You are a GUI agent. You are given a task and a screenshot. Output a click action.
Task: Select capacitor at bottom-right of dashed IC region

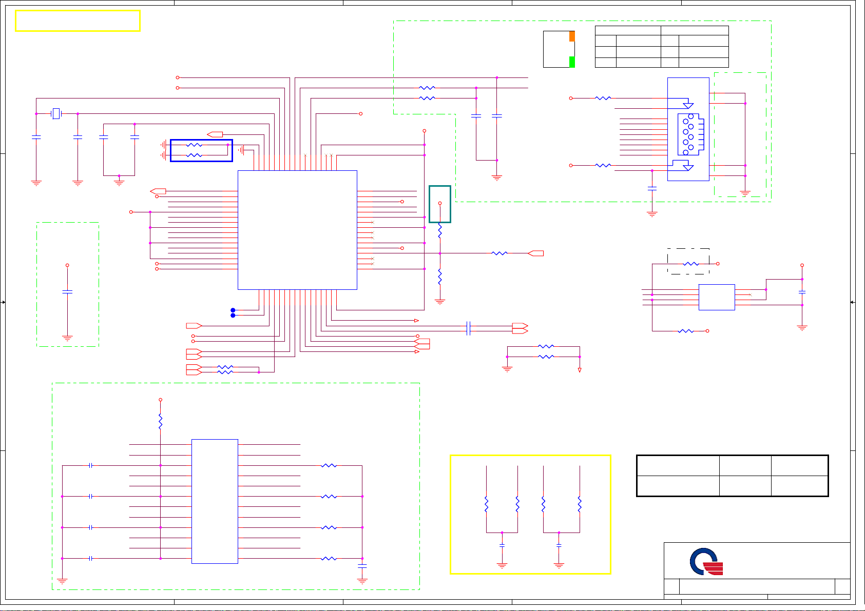pos(362,566)
